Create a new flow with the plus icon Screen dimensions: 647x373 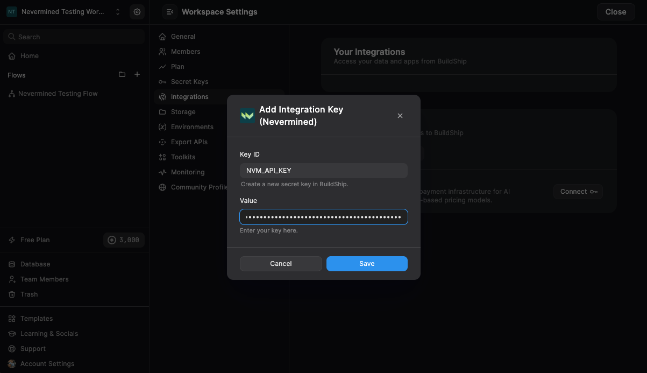(137, 74)
